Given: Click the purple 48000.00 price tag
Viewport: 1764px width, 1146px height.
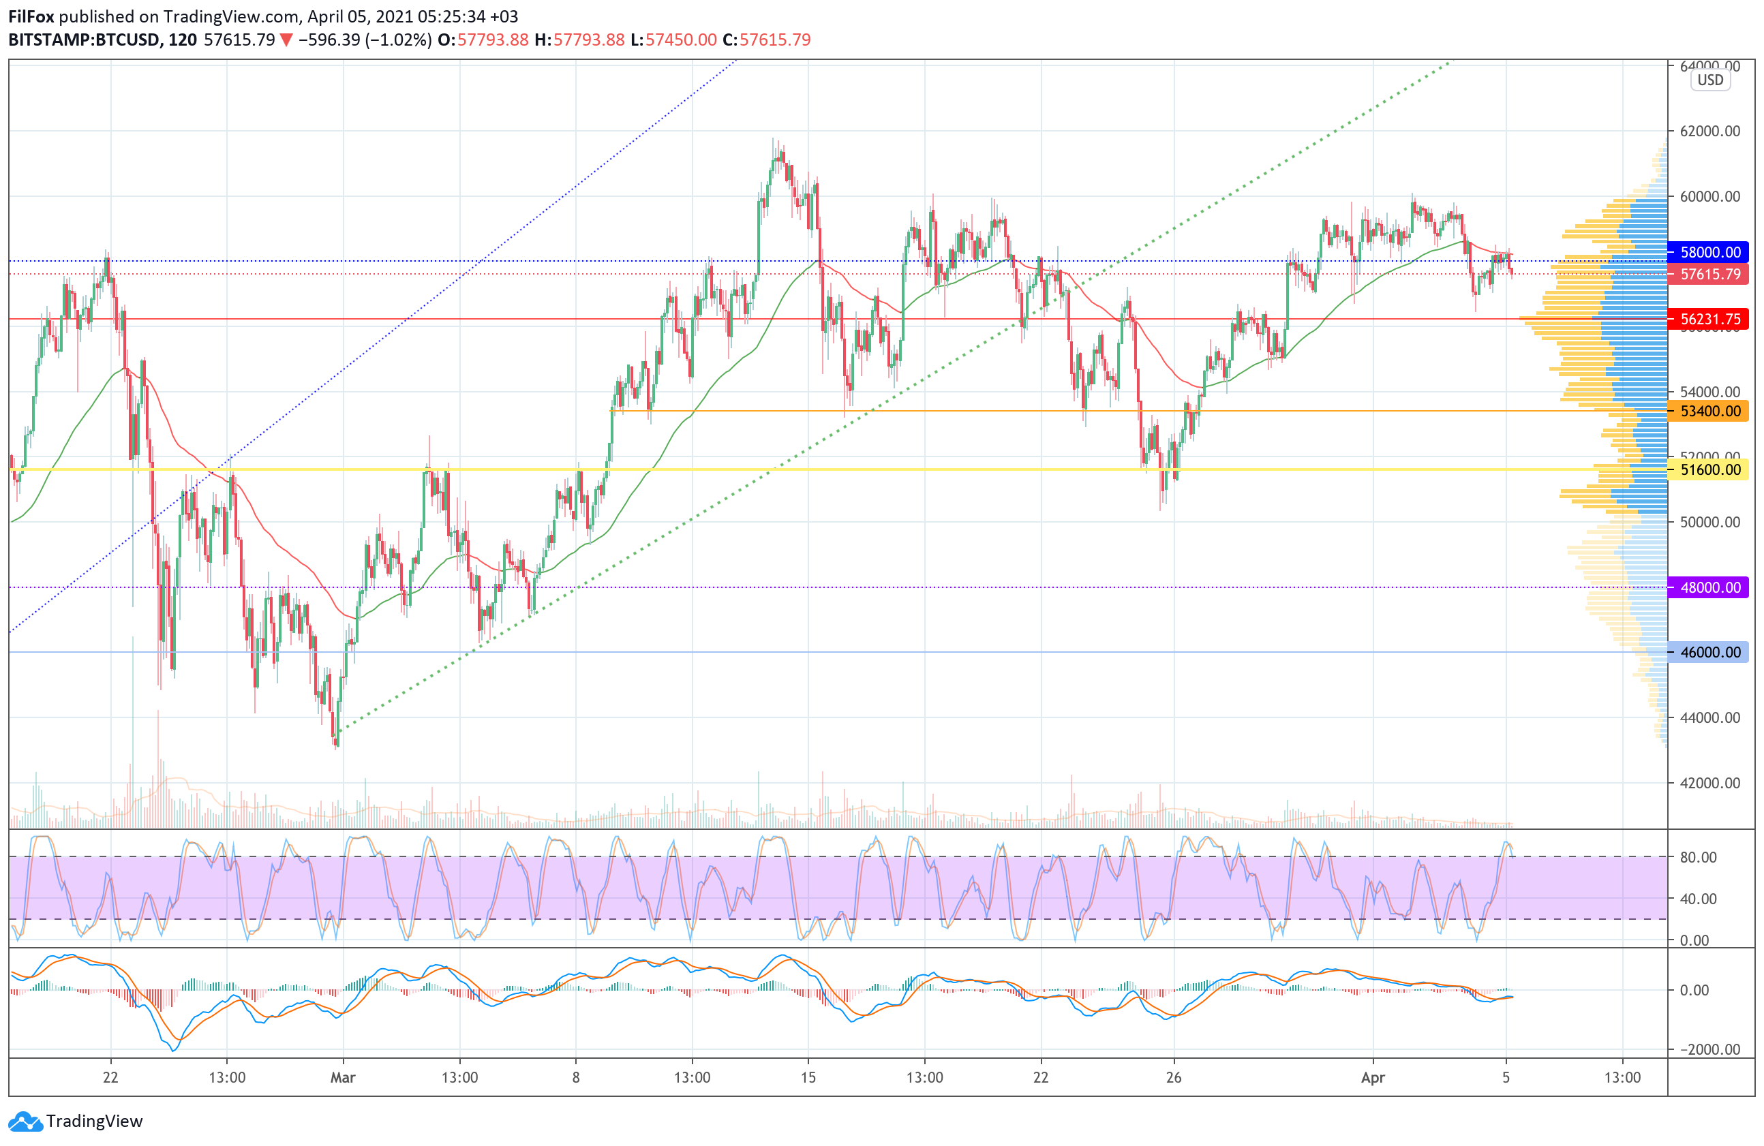Looking at the screenshot, I should pos(1708,587).
